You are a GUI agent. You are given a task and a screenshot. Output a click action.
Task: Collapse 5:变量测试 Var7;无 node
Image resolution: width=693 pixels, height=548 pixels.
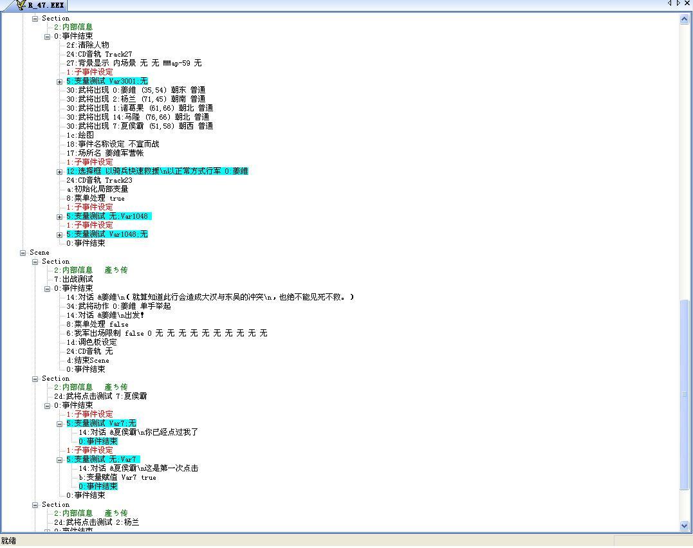(x=60, y=425)
